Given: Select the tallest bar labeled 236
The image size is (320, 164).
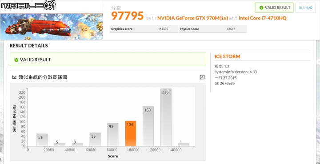Looking at the screenshot, I should pyautogui.click(x=166, y=117).
